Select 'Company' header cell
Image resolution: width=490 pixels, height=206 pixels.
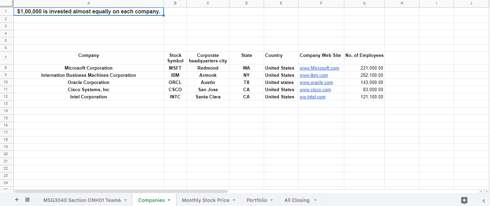tap(88, 58)
